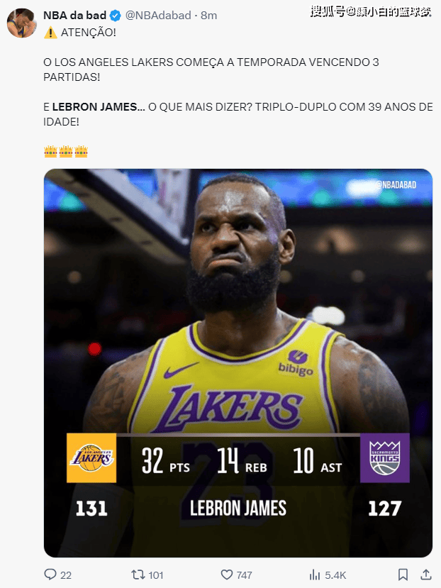Click the 8m timestamp of the tweet
This screenshot has width=441, height=588.
[x=209, y=16]
